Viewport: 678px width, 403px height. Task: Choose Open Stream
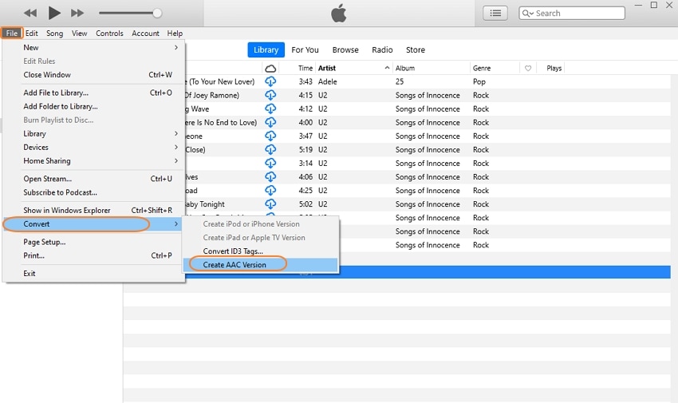point(94,179)
